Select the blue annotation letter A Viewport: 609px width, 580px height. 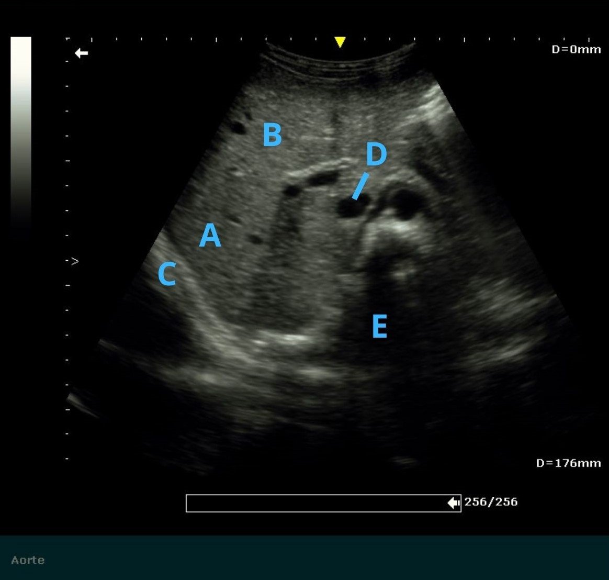click(210, 236)
